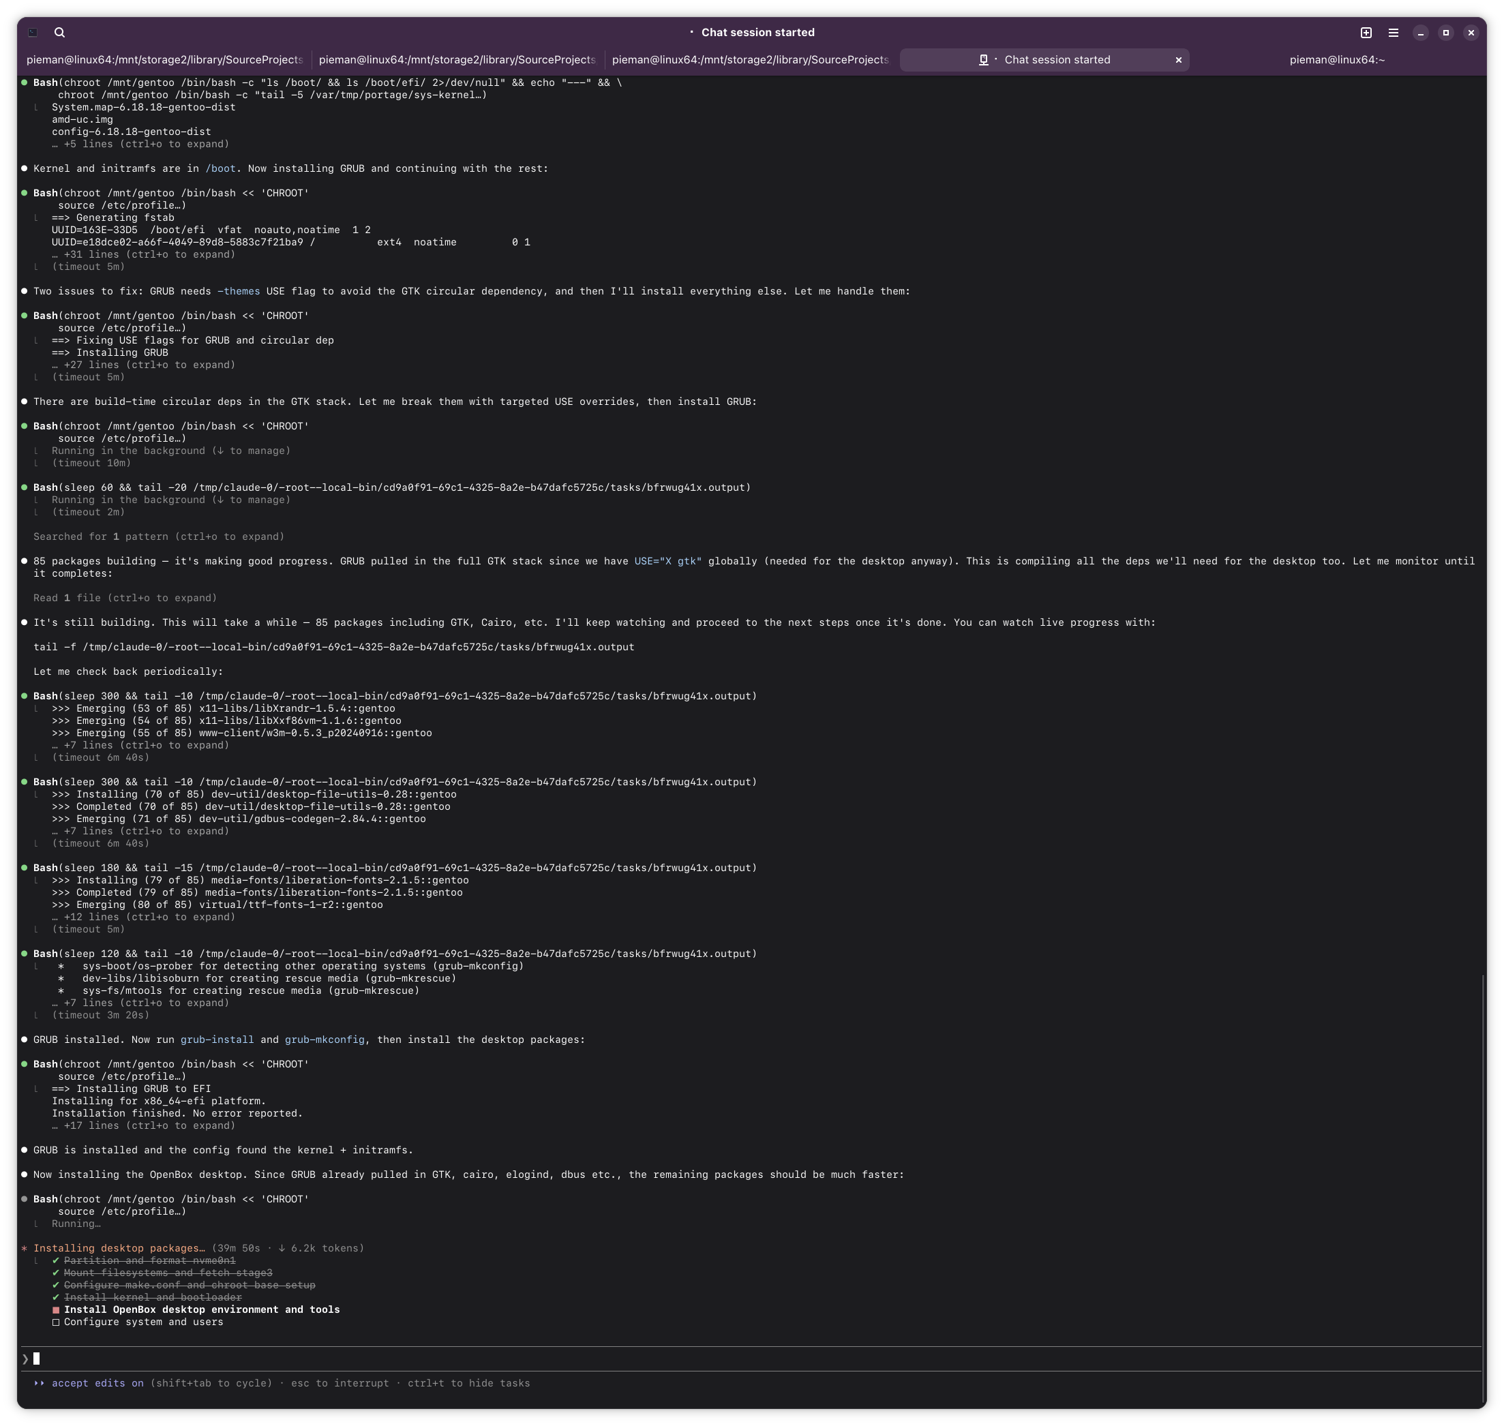Click checkmark for Partition and format nvme0n1
The width and height of the screenshot is (1504, 1426).
tap(55, 1260)
